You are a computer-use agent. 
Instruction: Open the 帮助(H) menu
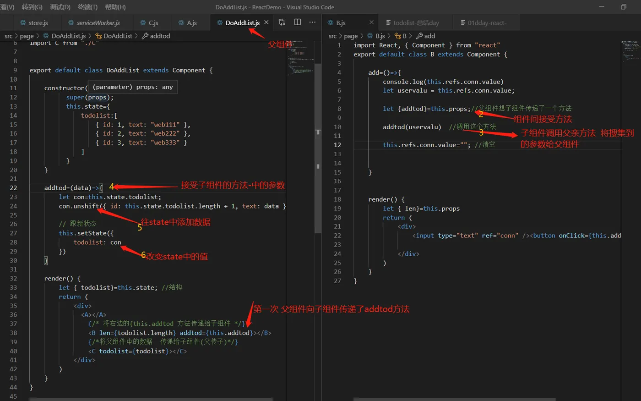[x=115, y=7]
